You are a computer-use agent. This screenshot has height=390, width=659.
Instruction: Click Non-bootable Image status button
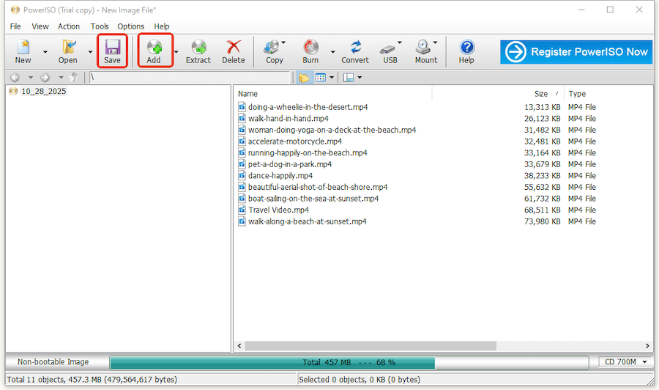pyautogui.click(x=53, y=362)
